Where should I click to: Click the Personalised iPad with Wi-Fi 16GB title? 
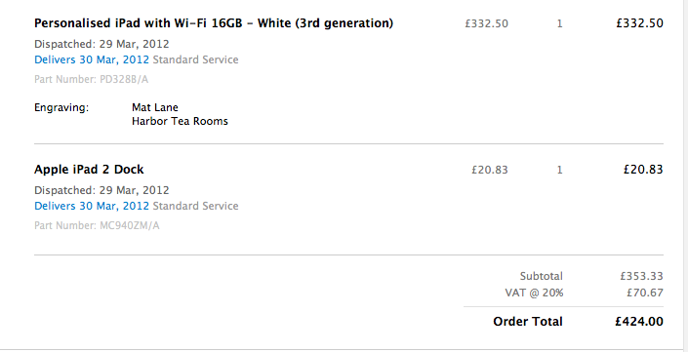pos(214,23)
